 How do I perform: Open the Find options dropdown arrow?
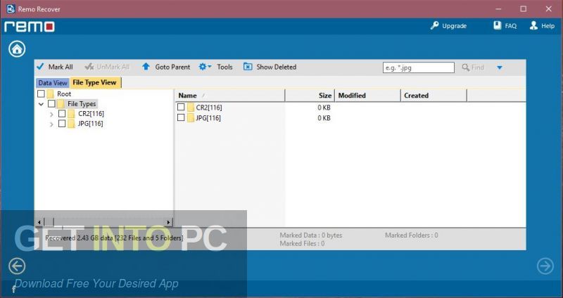click(500, 67)
